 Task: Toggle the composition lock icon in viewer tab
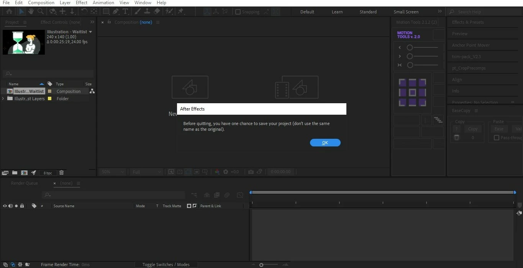pyautogui.click(x=109, y=22)
